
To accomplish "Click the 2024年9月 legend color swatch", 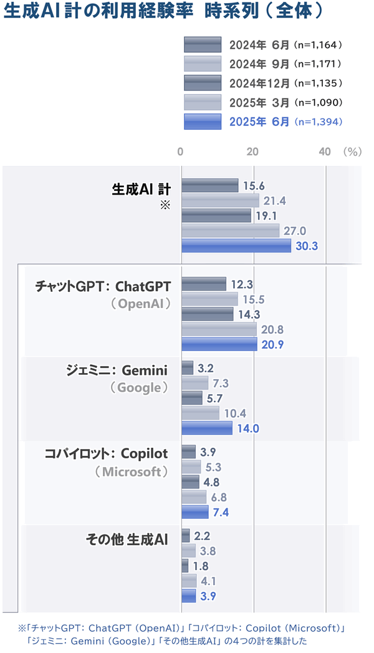I will [203, 64].
